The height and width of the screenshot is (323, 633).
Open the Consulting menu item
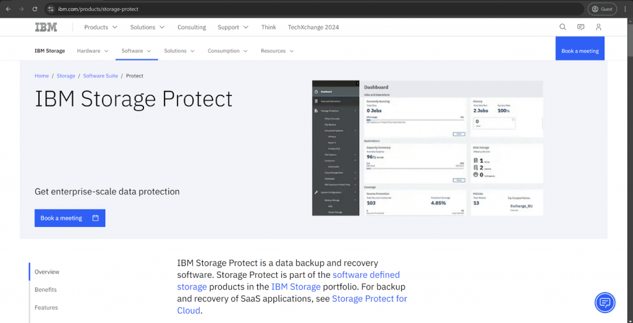[x=192, y=27]
